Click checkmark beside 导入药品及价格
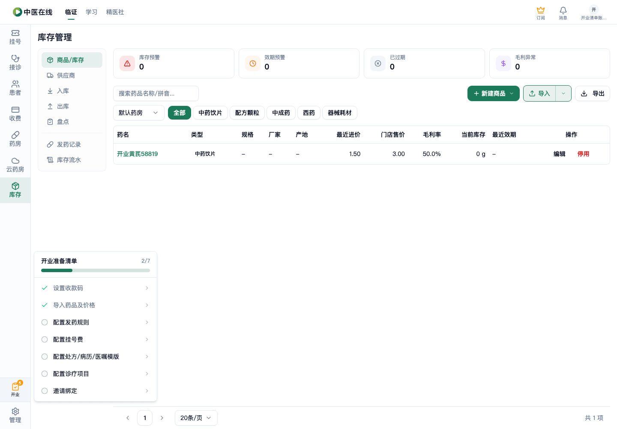The width and height of the screenshot is (617, 429). click(45, 305)
